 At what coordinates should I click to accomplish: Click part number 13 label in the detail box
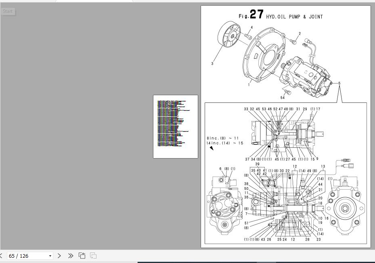[323, 167]
